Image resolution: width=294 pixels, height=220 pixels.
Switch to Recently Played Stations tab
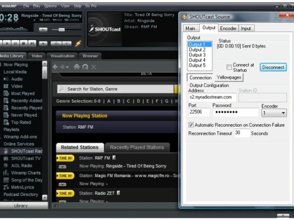click(137, 148)
